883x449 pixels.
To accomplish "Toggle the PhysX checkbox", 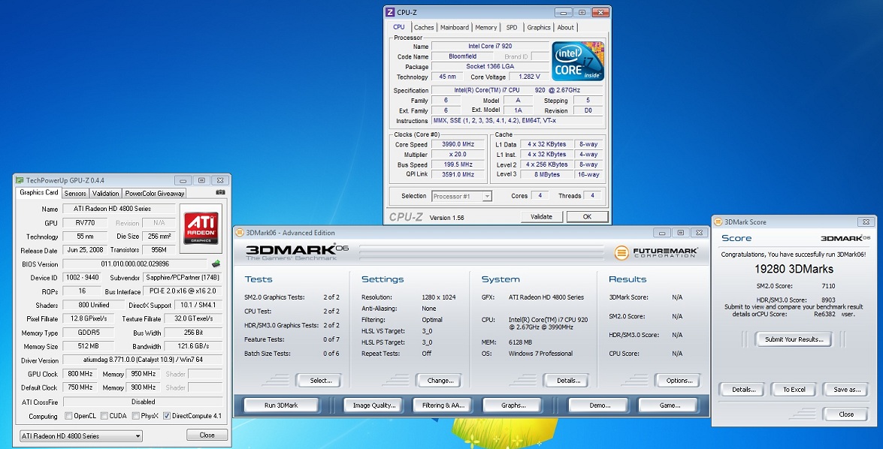I will point(136,416).
